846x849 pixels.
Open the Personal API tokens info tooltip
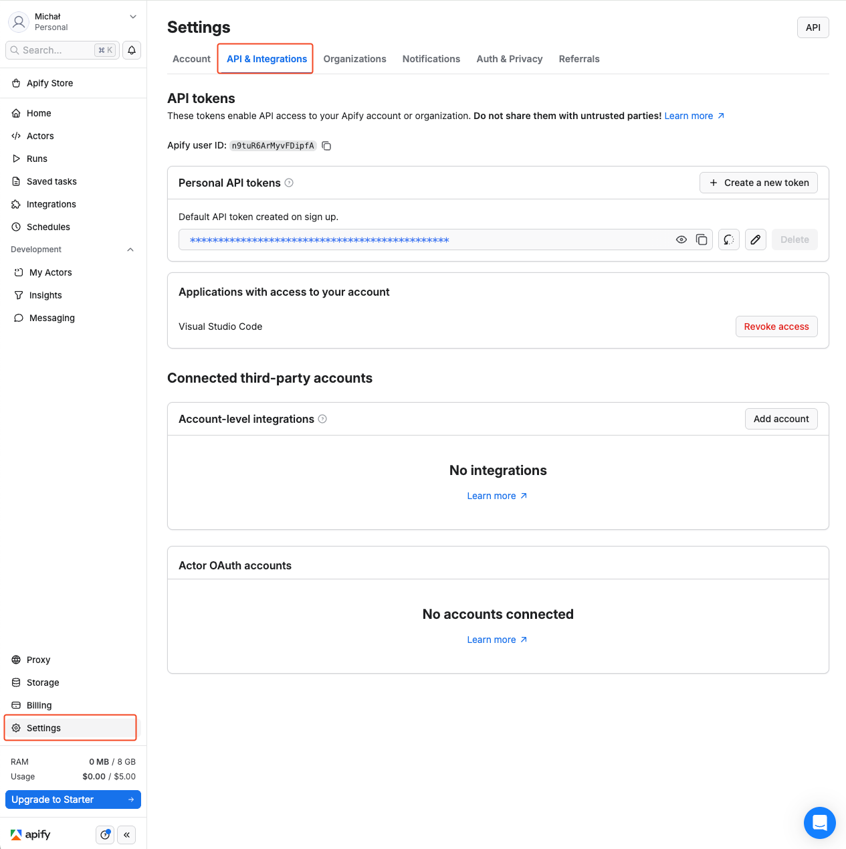coord(289,182)
